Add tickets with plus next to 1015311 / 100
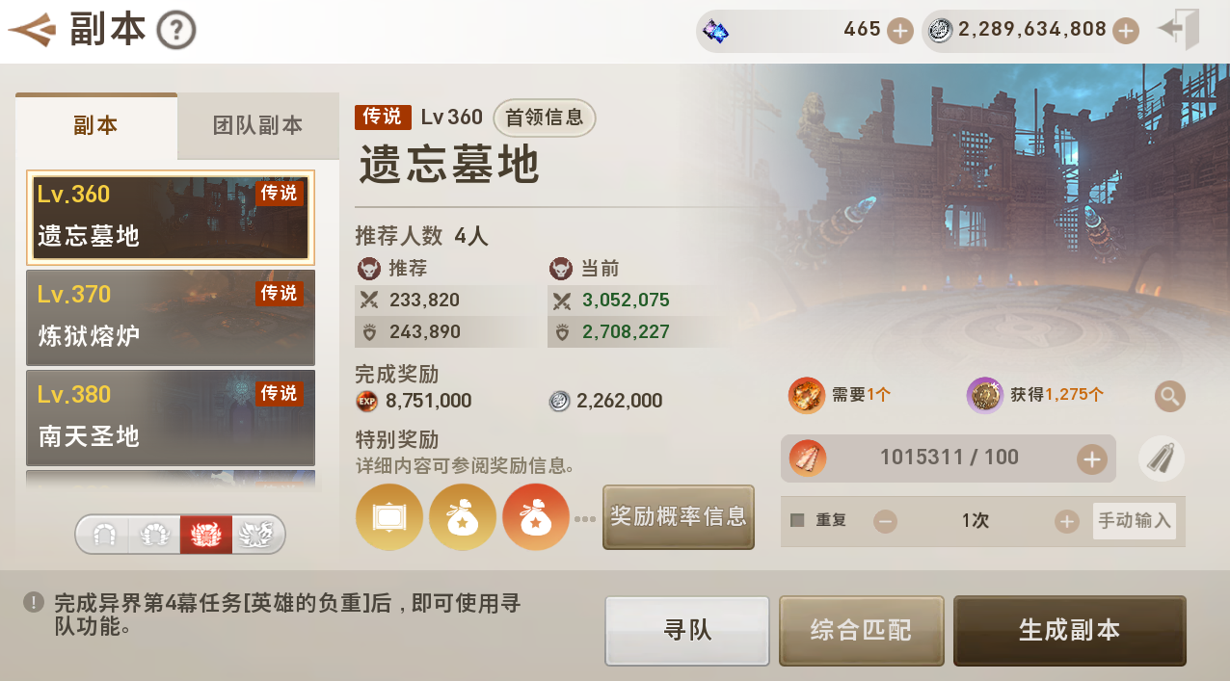The width and height of the screenshot is (1230, 681). (x=1091, y=458)
